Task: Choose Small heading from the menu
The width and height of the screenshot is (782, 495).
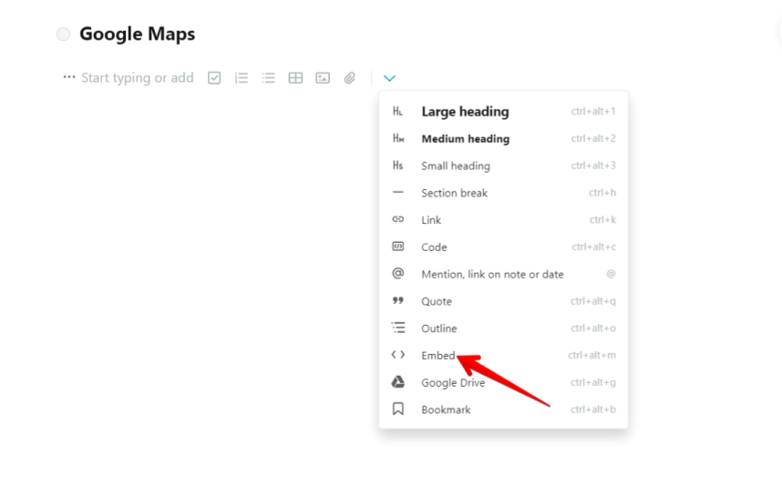Action: (x=504, y=166)
